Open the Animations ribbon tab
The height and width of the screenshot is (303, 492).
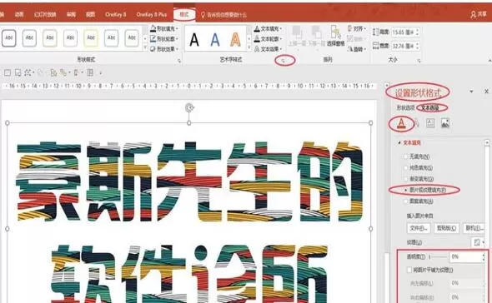point(19,14)
